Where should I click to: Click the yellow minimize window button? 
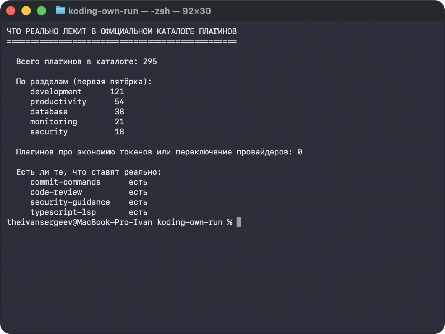coord(26,11)
